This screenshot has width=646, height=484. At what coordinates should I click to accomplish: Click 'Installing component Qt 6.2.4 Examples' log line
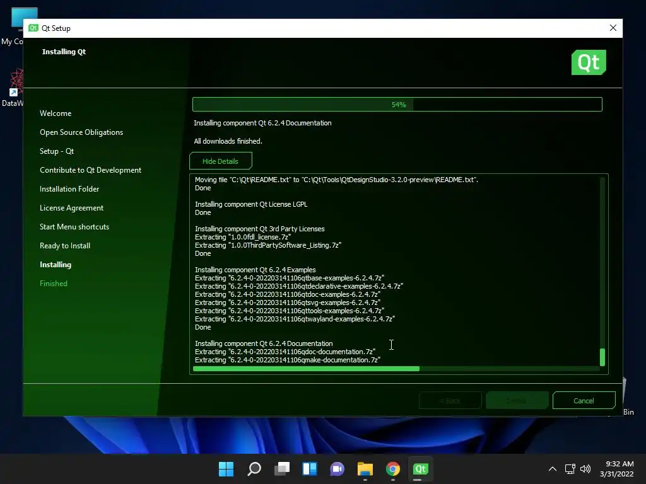[x=255, y=270]
